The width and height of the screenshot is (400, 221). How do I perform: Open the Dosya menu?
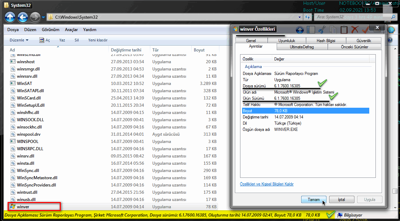(13, 30)
